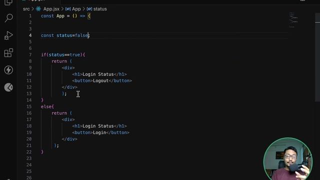The height and width of the screenshot is (180, 320).
Task: Open Run and Debug view
Action: (8, 35)
